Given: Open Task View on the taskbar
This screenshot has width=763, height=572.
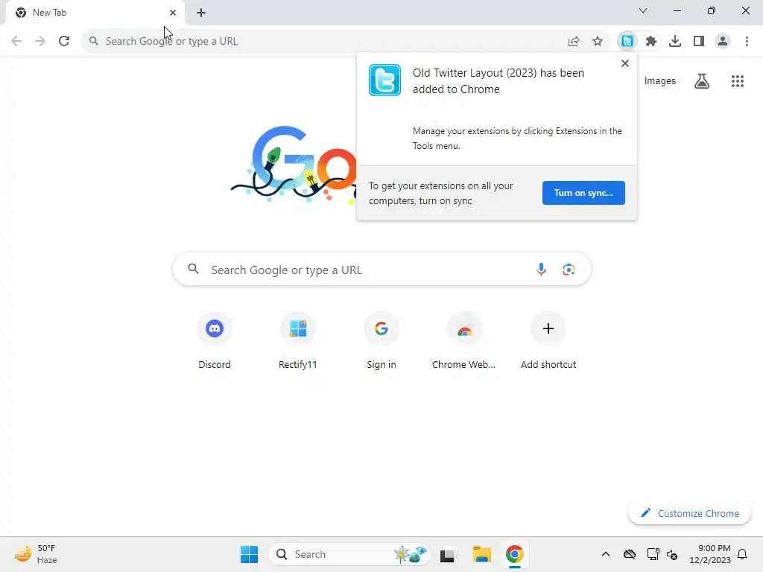Looking at the screenshot, I should pos(447,554).
